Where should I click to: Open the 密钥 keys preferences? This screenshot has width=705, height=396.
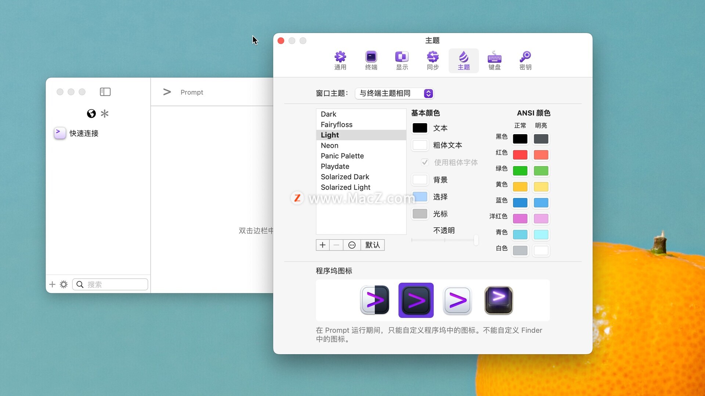tap(525, 60)
